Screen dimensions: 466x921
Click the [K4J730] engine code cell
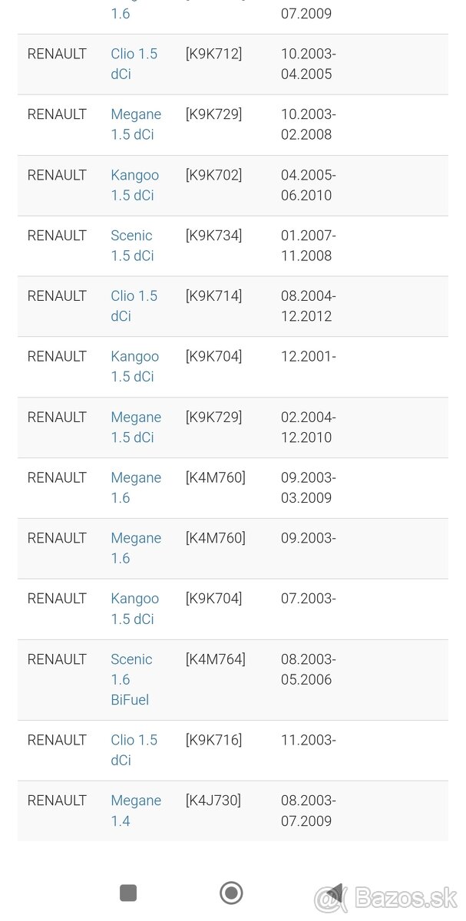pyautogui.click(x=213, y=801)
